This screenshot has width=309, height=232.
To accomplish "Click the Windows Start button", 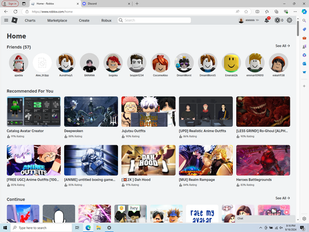I will click(5, 228).
